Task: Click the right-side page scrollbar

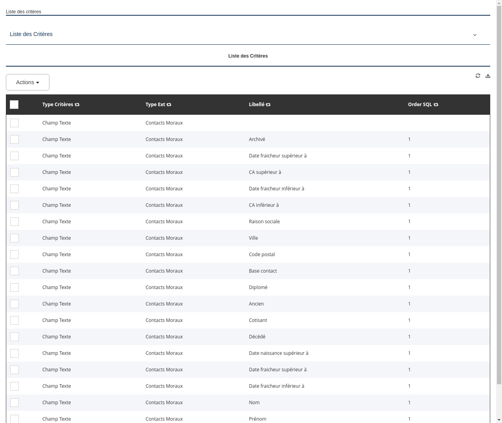Action: (x=499, y=211)
